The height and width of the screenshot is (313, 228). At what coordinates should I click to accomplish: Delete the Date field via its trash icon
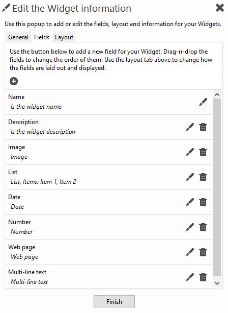click(203, 202)
